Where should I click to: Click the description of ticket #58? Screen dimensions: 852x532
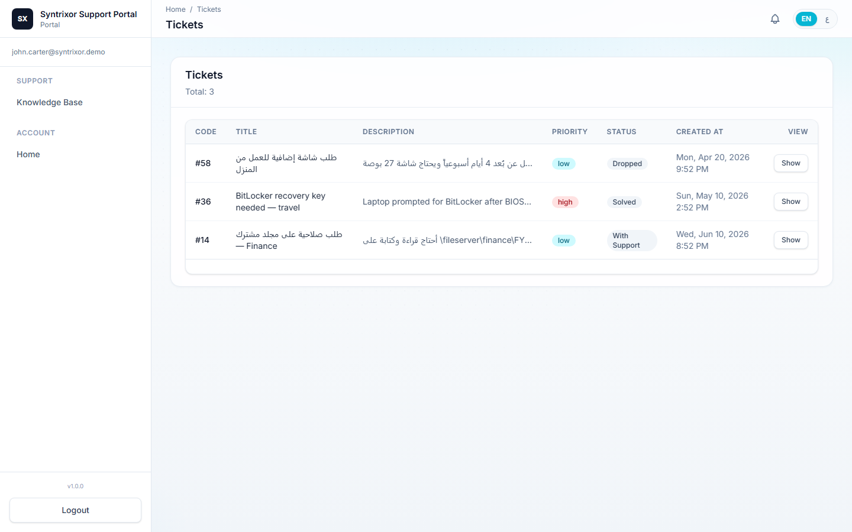[447, 163]
